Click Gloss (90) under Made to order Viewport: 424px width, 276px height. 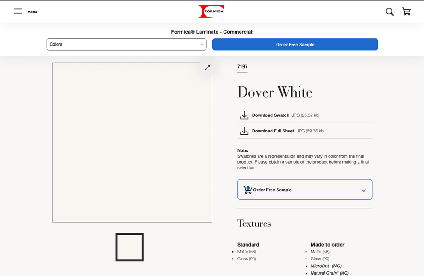click(320, 259)
